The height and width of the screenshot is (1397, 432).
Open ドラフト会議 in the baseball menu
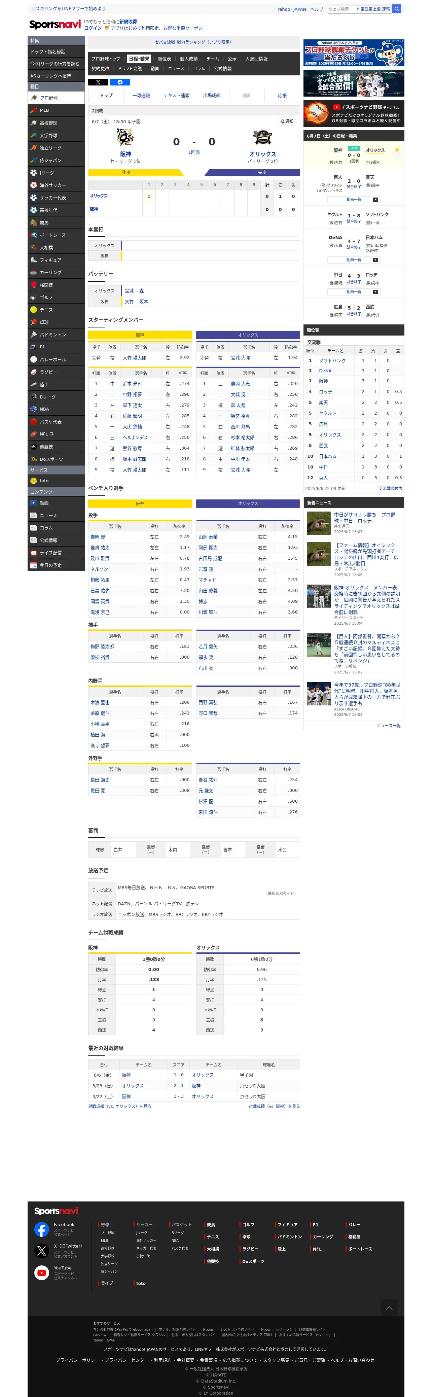pos(130,68)
